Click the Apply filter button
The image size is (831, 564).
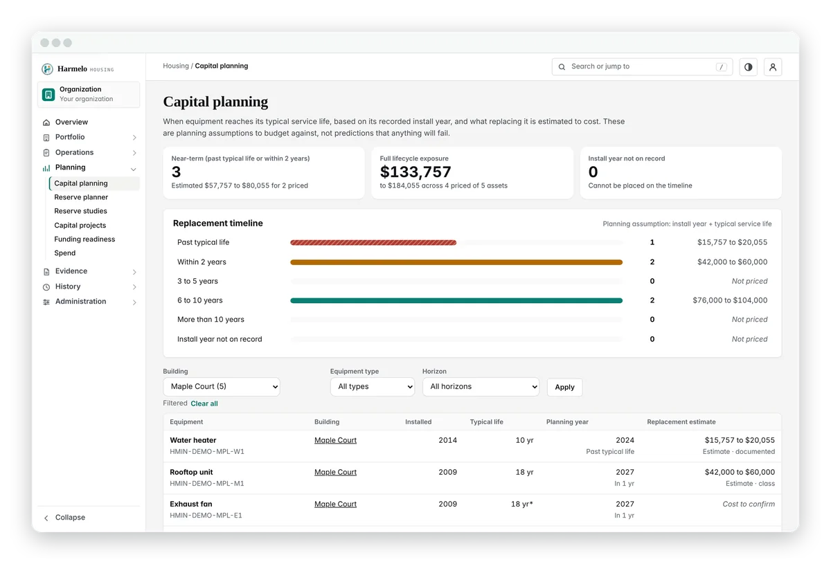[x=564, y=387]
